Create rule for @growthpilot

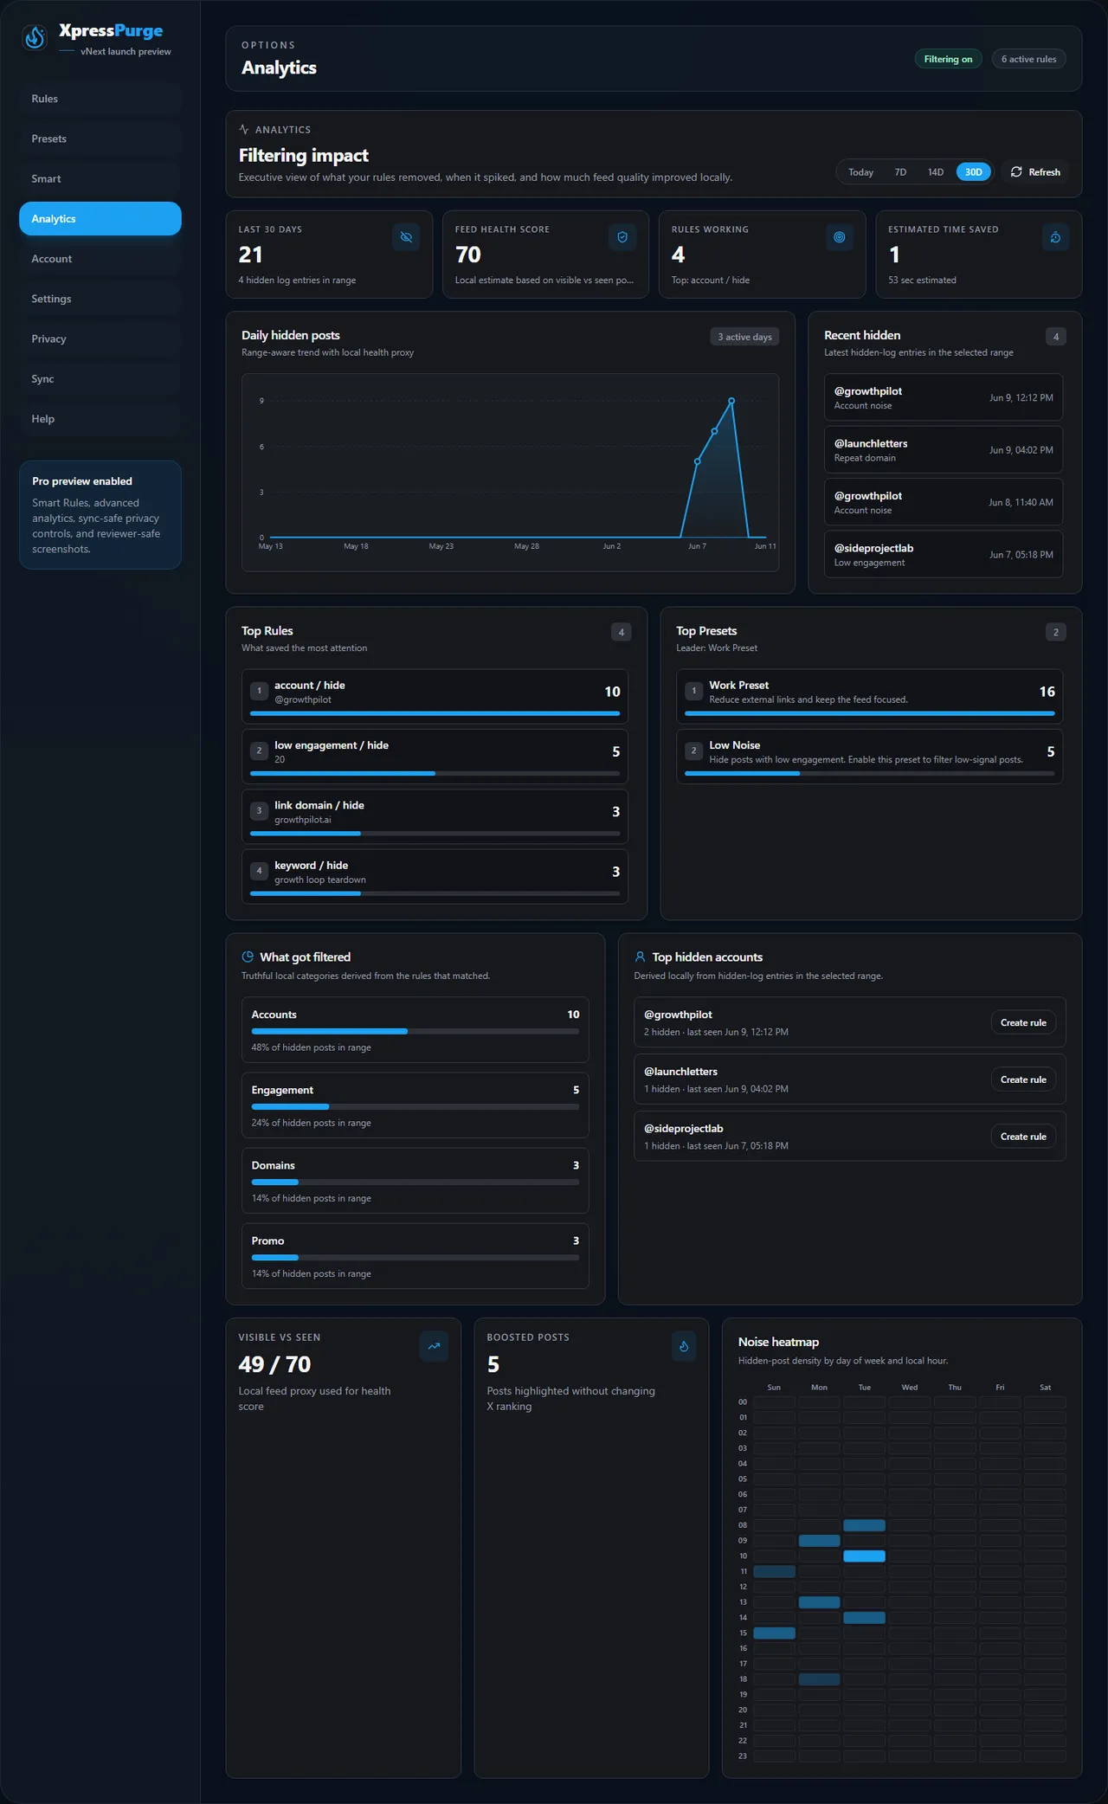(1023, 1022)
